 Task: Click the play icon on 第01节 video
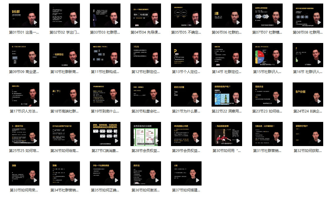(35, 22)
